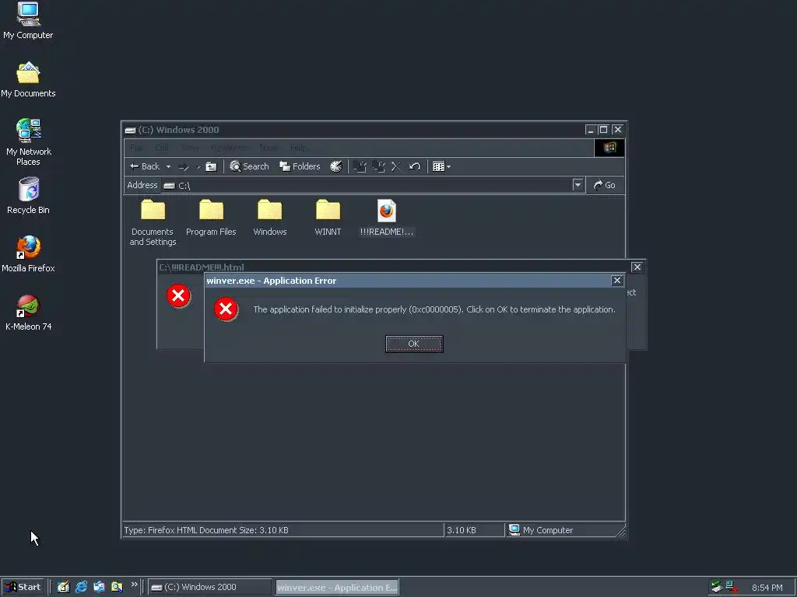Viewport: 797px width, 597px height.
Task: Open the Help menu in Explorer
Action: click(298, 148)
